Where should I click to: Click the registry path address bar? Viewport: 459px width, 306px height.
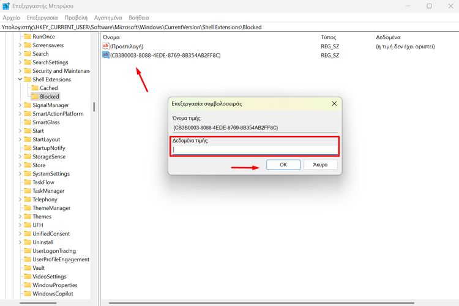229,27
